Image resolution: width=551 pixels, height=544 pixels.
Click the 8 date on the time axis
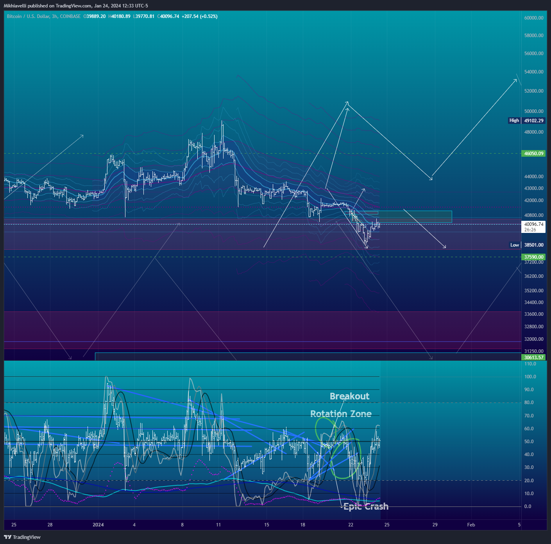point(182,525)
